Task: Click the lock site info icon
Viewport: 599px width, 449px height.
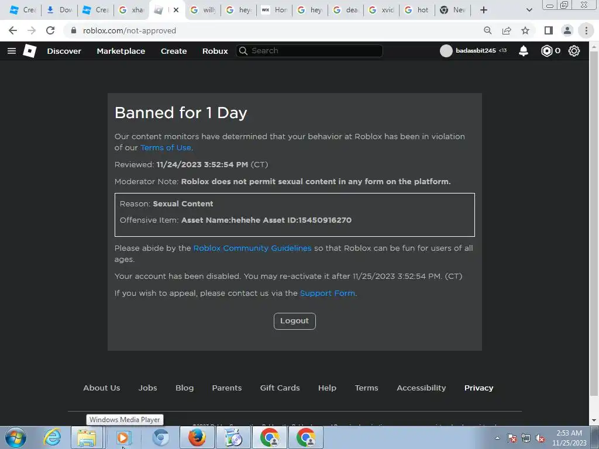Action: click(74, 30)
